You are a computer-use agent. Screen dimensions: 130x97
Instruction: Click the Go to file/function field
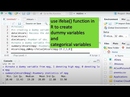(52, 13)
